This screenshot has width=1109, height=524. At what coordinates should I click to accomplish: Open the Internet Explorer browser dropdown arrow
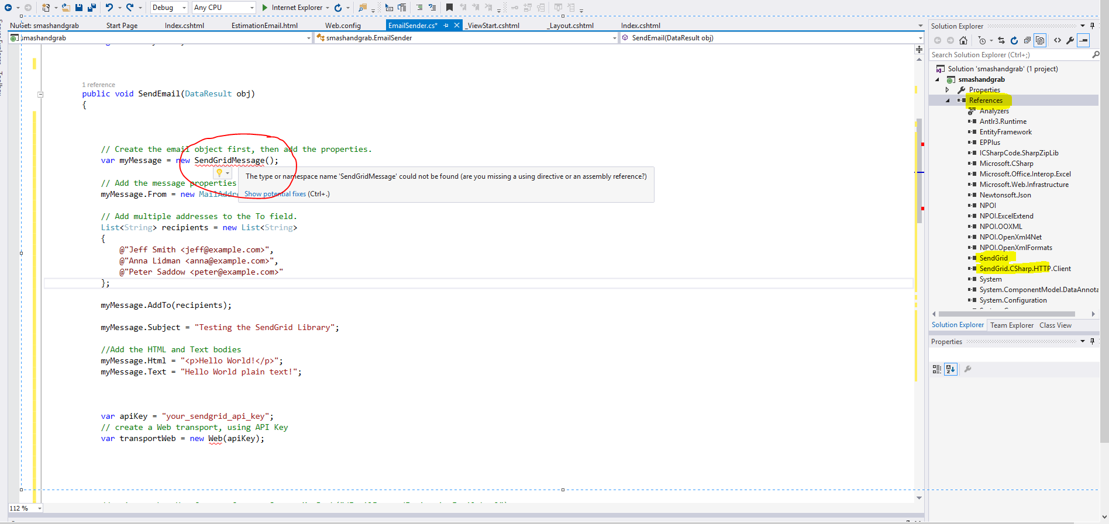pos(328,8)
